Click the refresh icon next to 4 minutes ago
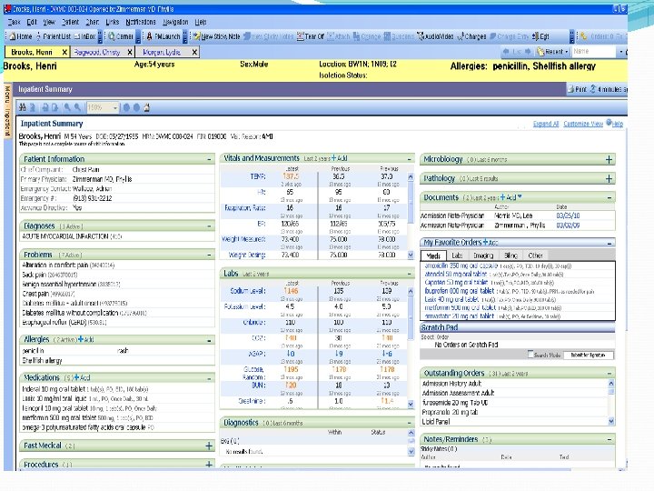The height and width of the screenshot is (491, 654). pos(592,89)
